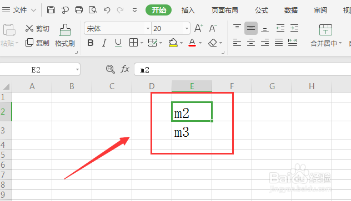Click the increase indent icon
Viewport: 351px width, 201px height.
point(294,28)
